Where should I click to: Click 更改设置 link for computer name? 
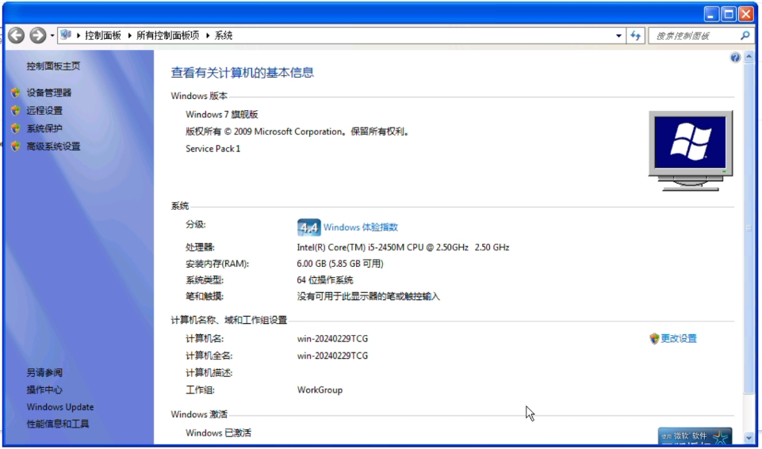(x=679, y=338)
